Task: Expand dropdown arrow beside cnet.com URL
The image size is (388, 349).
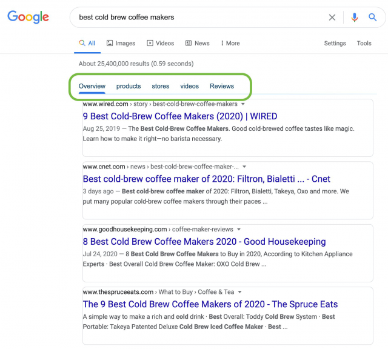Action: [244, 167]
